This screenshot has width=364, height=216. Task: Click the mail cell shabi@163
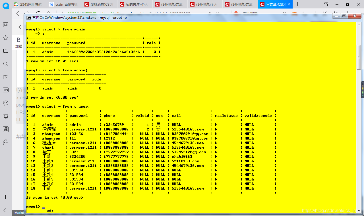tap(182, 157)
